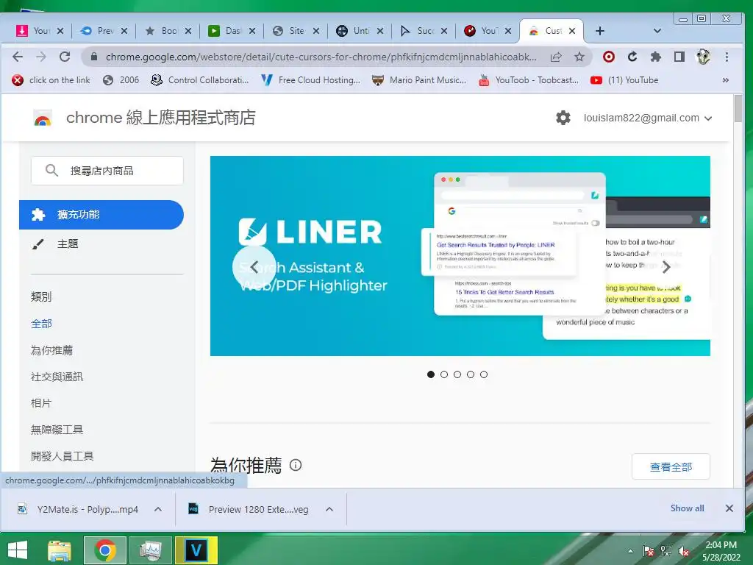Viewport: 753px width, 565px height.
Task: Open the red target extension icon
Action: [x=608, y=57]
